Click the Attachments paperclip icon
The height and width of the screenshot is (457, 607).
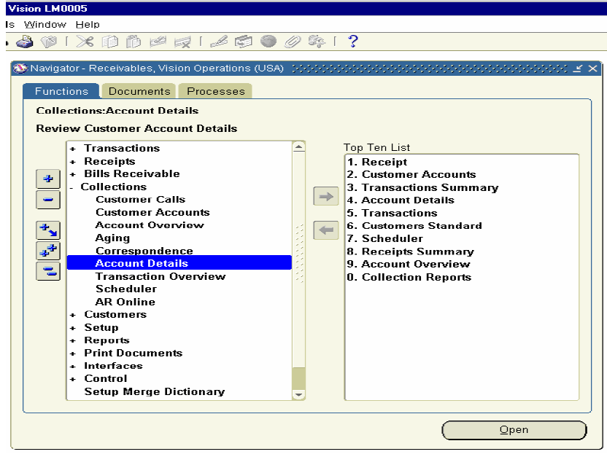pos(293,42)
